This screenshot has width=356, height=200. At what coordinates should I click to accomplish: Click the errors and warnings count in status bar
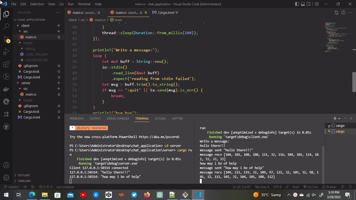[46, 187]
